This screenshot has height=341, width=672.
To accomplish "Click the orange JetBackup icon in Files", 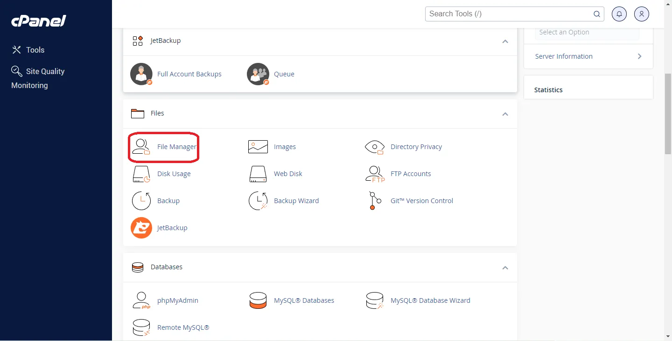I will point(141,228).
